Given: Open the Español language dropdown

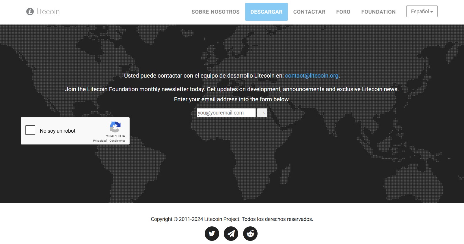Looking at the screenshot, I should click(422, 11).
